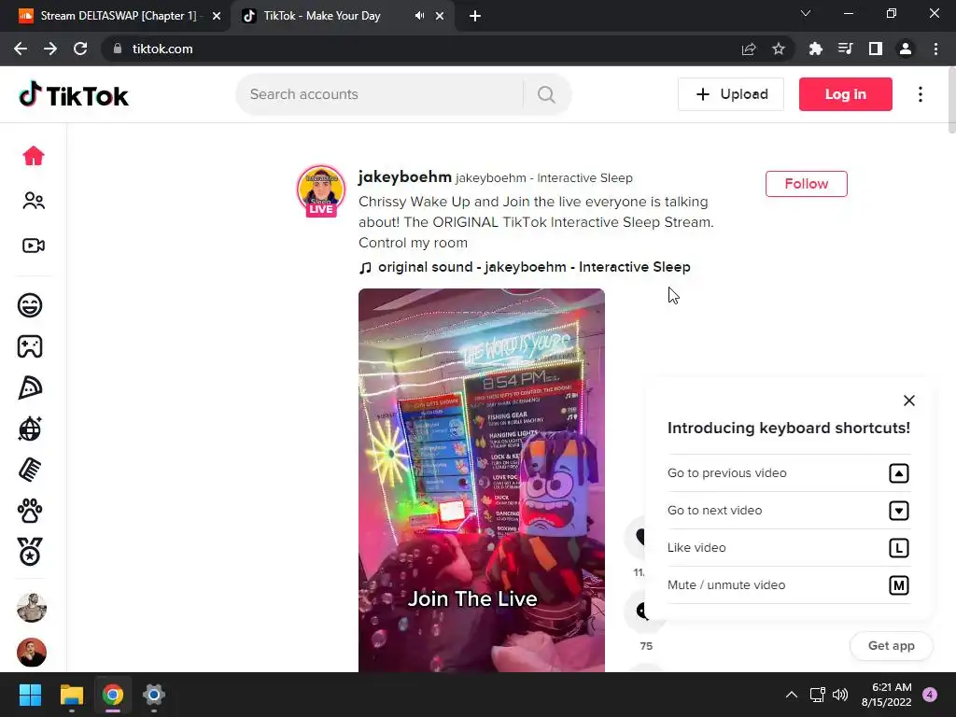Go forward in browser
Viewport: 956px width, 717px height.
[50, 49]
